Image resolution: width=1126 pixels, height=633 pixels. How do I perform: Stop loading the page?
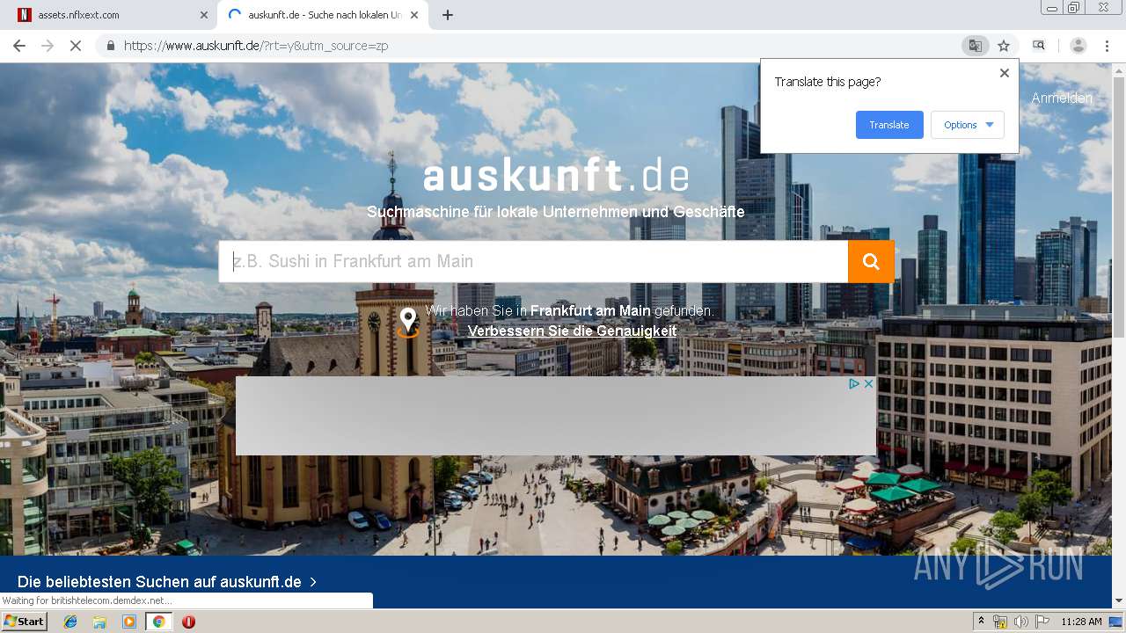76,46
